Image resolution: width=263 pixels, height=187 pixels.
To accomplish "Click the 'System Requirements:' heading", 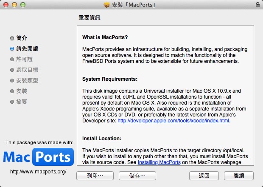I will (110, 79).
